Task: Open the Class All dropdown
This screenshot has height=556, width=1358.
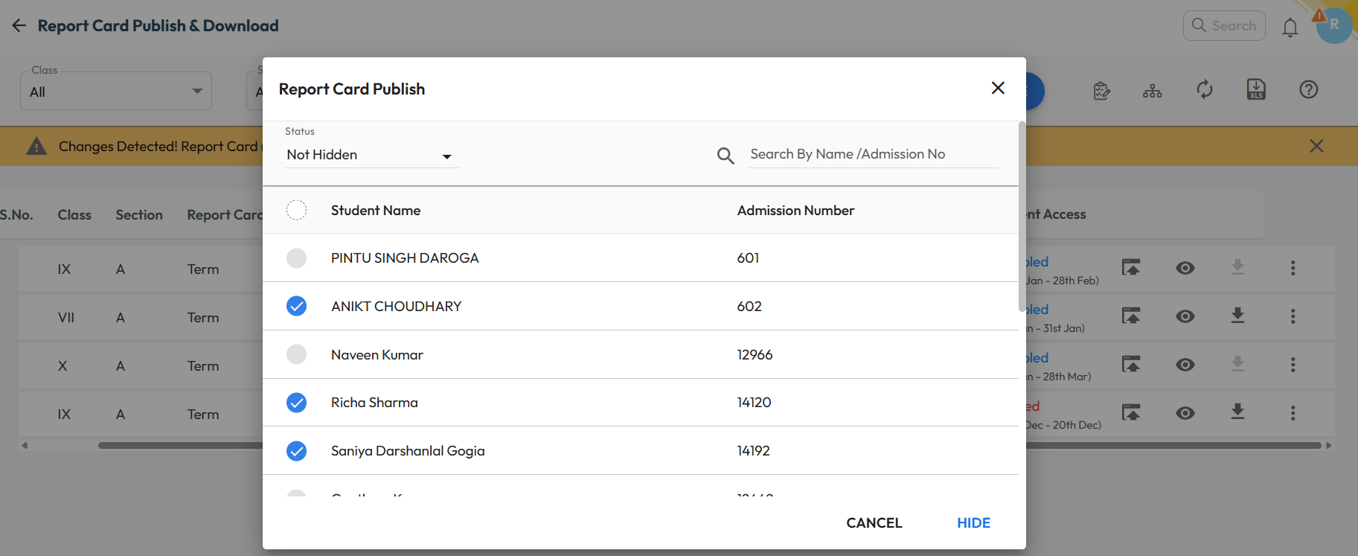Action: click(x=116, y=92)
